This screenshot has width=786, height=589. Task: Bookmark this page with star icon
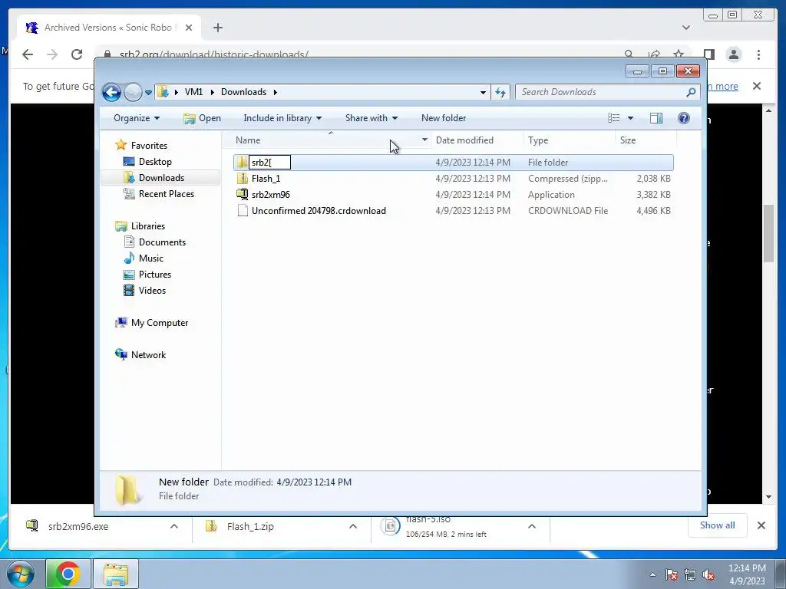click(679, 54)
